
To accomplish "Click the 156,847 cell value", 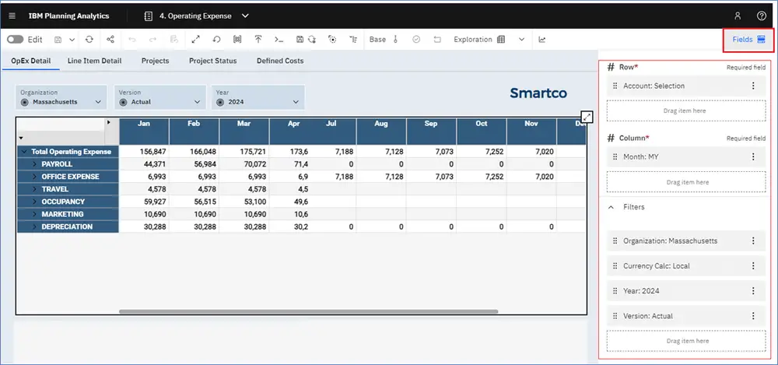I will coord(152,152).
